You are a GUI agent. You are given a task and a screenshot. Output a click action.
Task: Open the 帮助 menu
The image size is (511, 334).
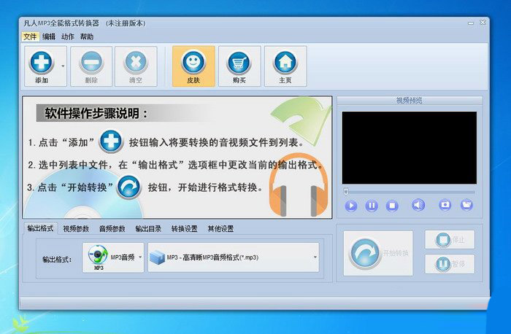point(87,36)
